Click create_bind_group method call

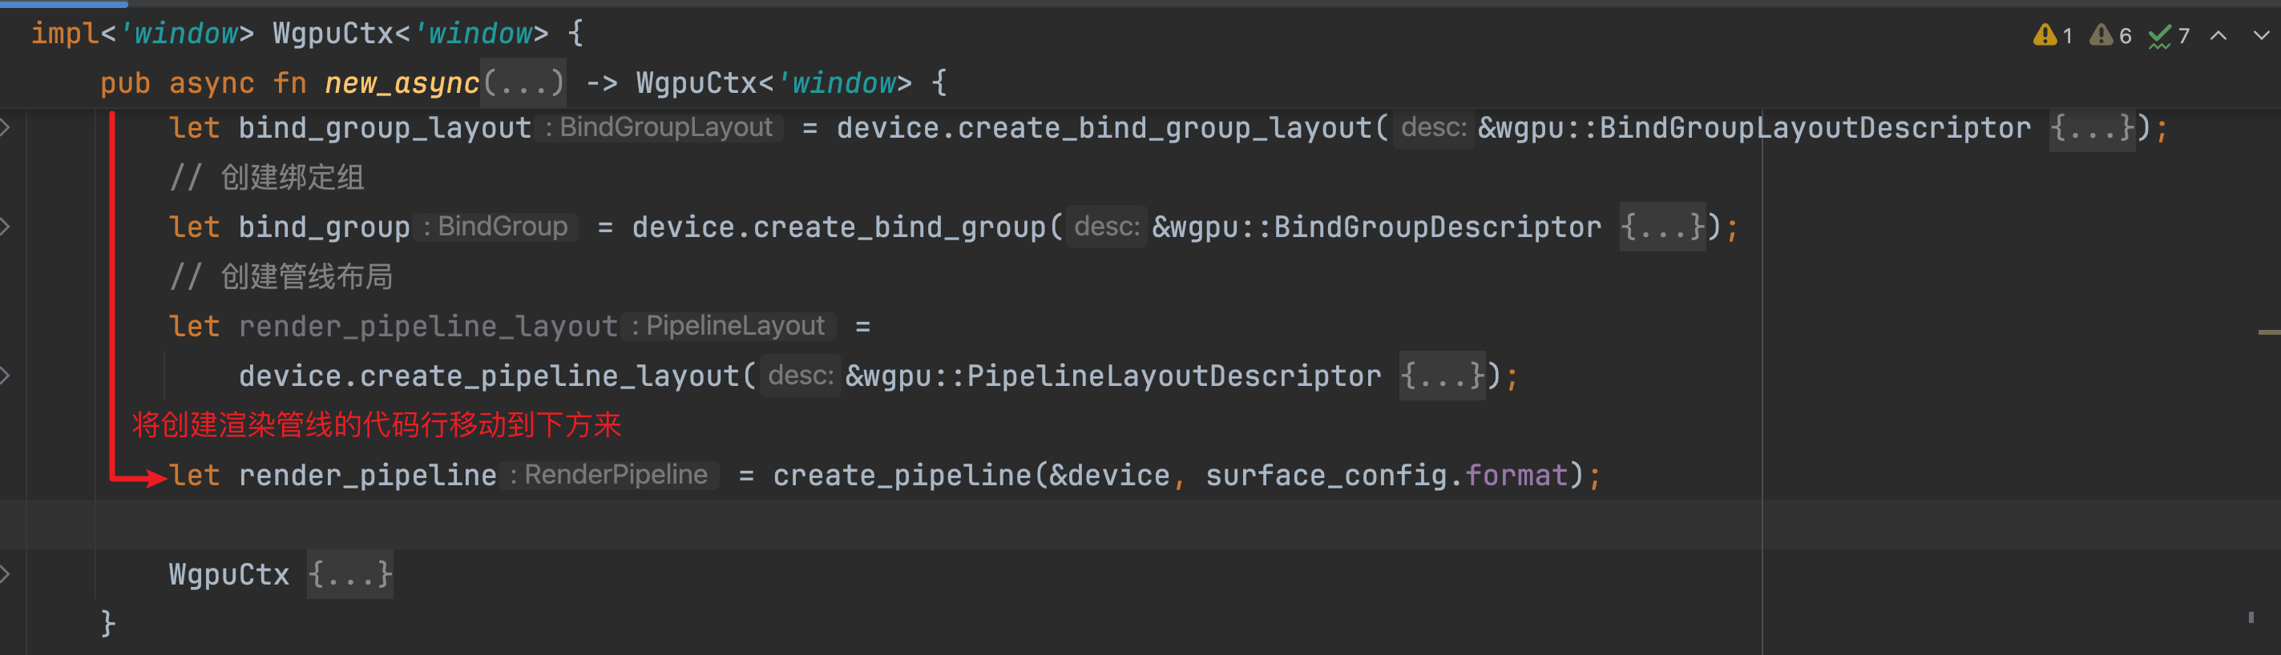tap(899, 227)
